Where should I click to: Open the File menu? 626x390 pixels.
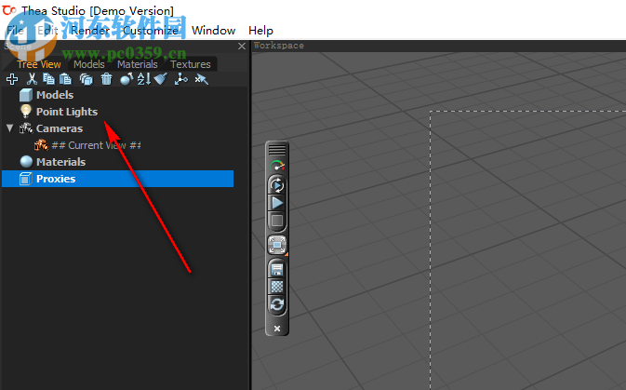pyautogui.click(x=16, y=31)
